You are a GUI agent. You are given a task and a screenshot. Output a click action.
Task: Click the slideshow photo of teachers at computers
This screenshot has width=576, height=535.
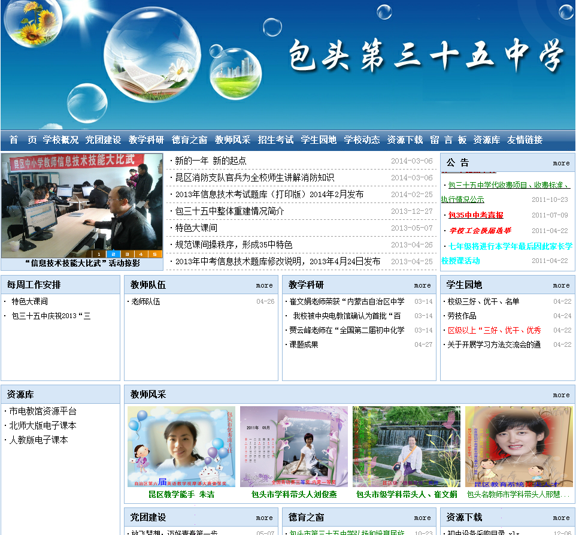coord(82,205)
